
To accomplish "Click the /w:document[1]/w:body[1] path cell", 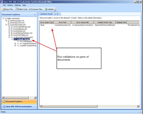I will [83, 25].
